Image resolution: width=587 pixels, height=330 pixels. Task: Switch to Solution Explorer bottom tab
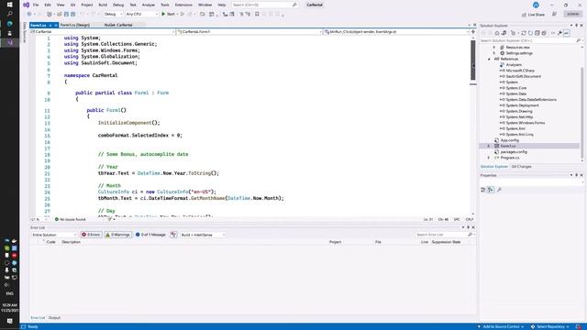494,167
